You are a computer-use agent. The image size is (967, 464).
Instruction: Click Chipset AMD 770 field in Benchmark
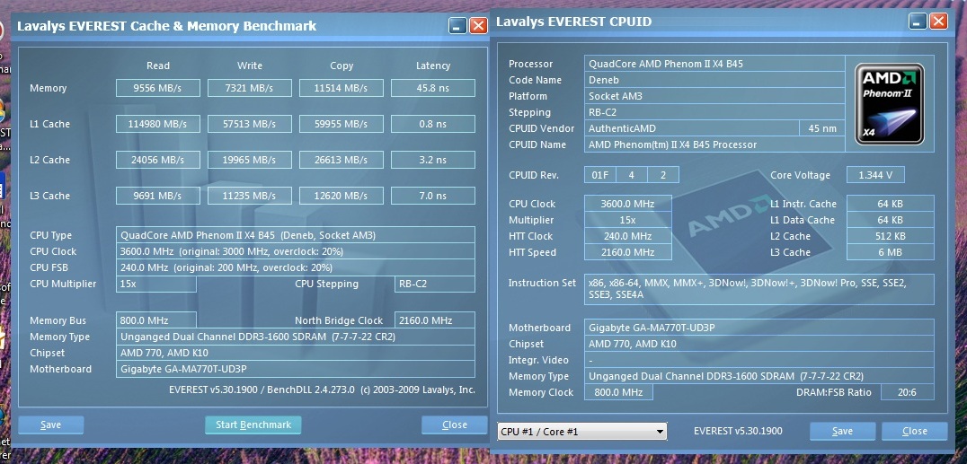296,353
